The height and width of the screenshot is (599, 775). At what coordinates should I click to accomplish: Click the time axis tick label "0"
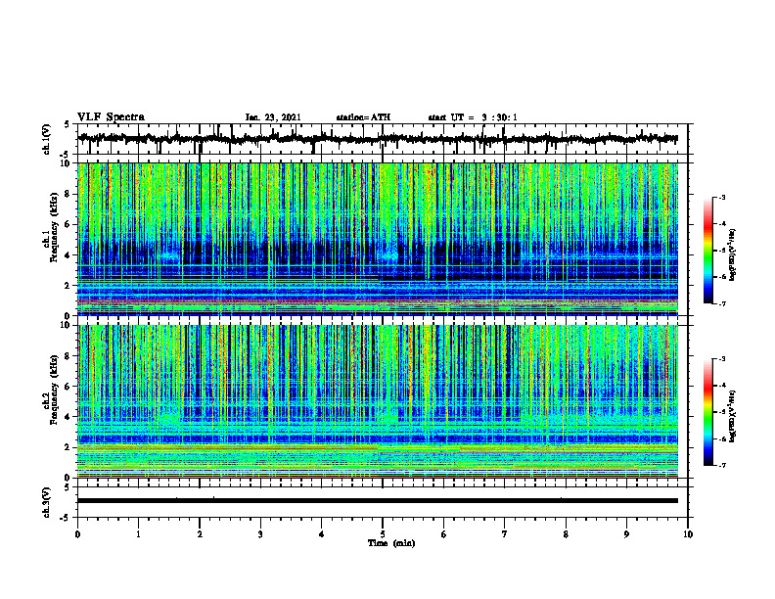77,534
